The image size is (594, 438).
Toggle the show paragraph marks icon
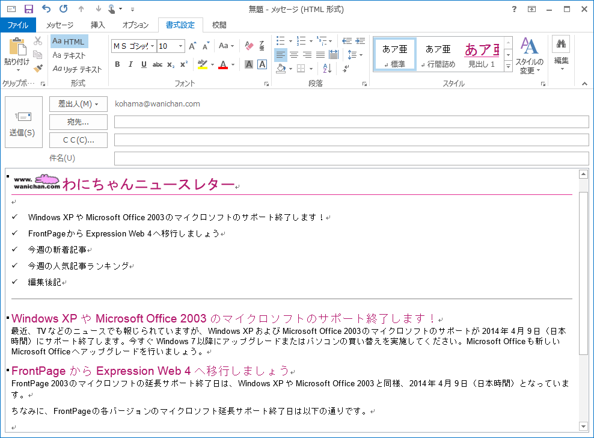point(346,69)
